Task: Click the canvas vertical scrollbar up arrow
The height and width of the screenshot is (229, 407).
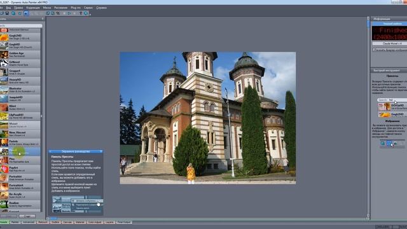Action: [368, 18]
